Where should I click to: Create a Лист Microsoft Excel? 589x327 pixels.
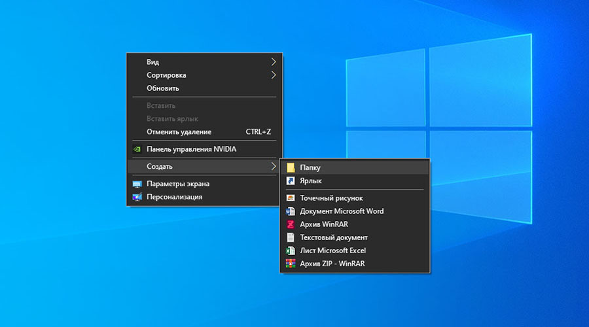tap(355, 250)
